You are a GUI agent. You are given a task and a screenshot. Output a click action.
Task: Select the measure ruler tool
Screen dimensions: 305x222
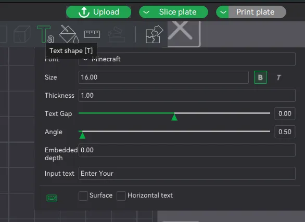coord(92,34)
